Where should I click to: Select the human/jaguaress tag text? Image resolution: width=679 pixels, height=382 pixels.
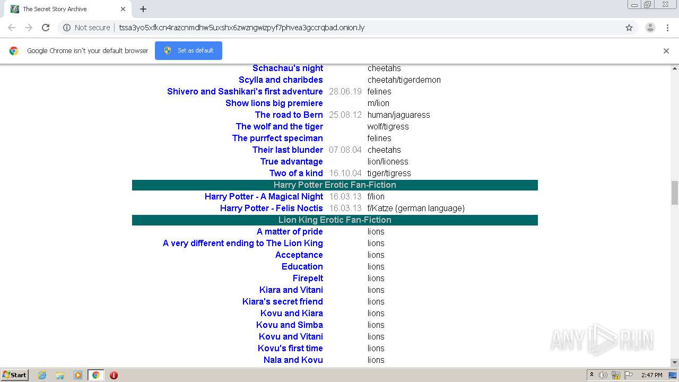click(399, 115)
